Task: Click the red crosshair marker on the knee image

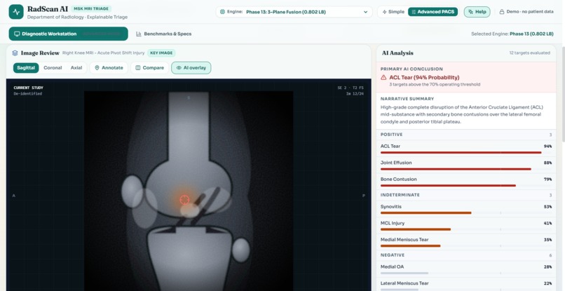Action: (x=184, y=199)
